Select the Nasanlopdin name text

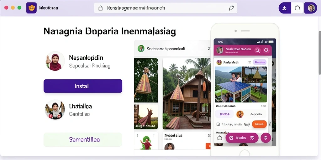[86, 58]
